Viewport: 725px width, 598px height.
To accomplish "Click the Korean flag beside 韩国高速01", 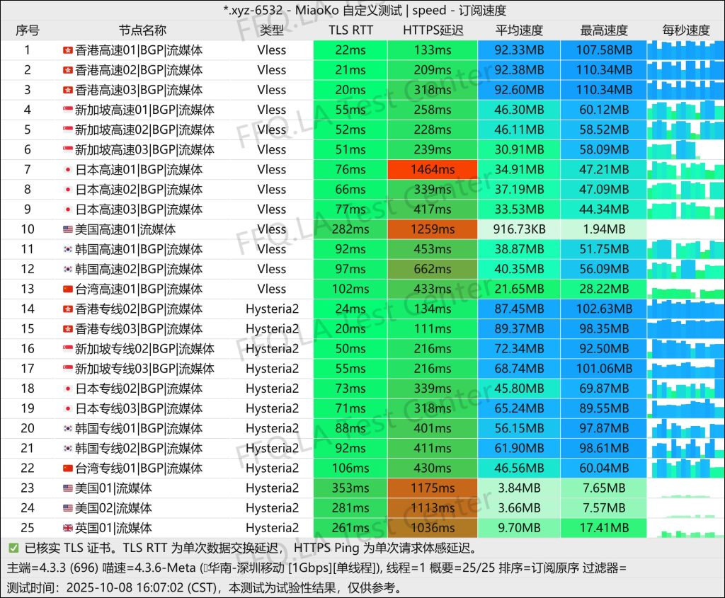I will pyautogui.click(x=67, y=249).
